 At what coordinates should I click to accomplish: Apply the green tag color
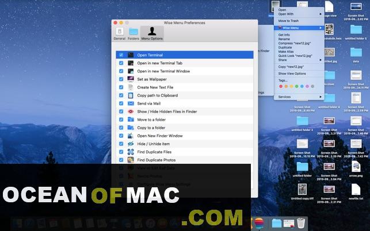(296, 87)
